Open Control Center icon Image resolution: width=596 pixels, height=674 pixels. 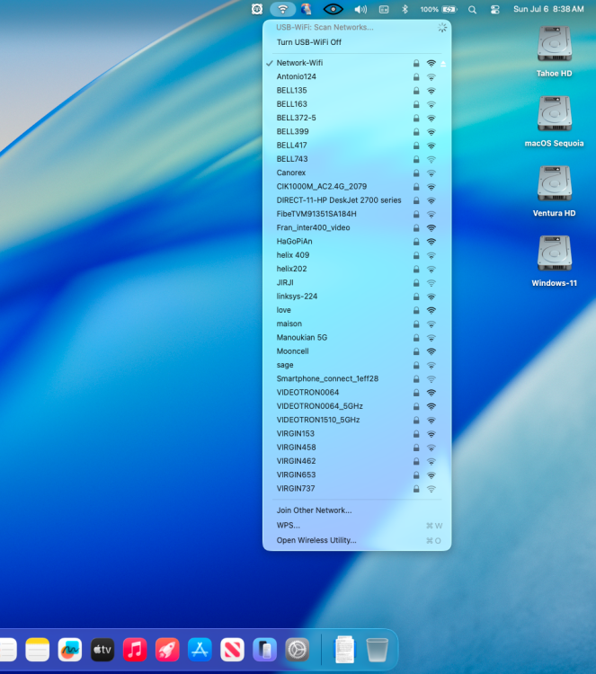click(495, 10)
